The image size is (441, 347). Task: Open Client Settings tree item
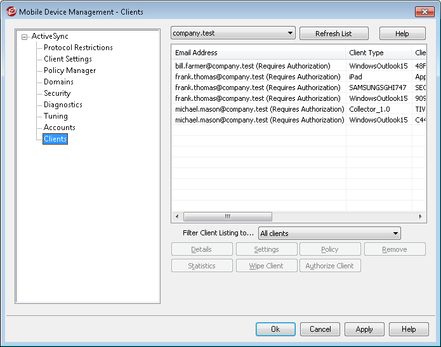[67, 59]
